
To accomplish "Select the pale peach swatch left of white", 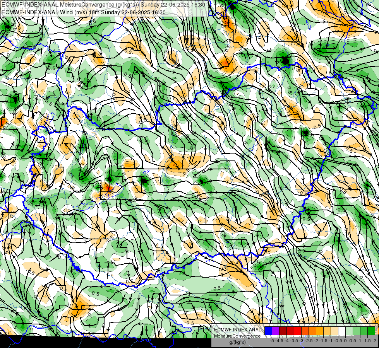I will click(334, 331).
